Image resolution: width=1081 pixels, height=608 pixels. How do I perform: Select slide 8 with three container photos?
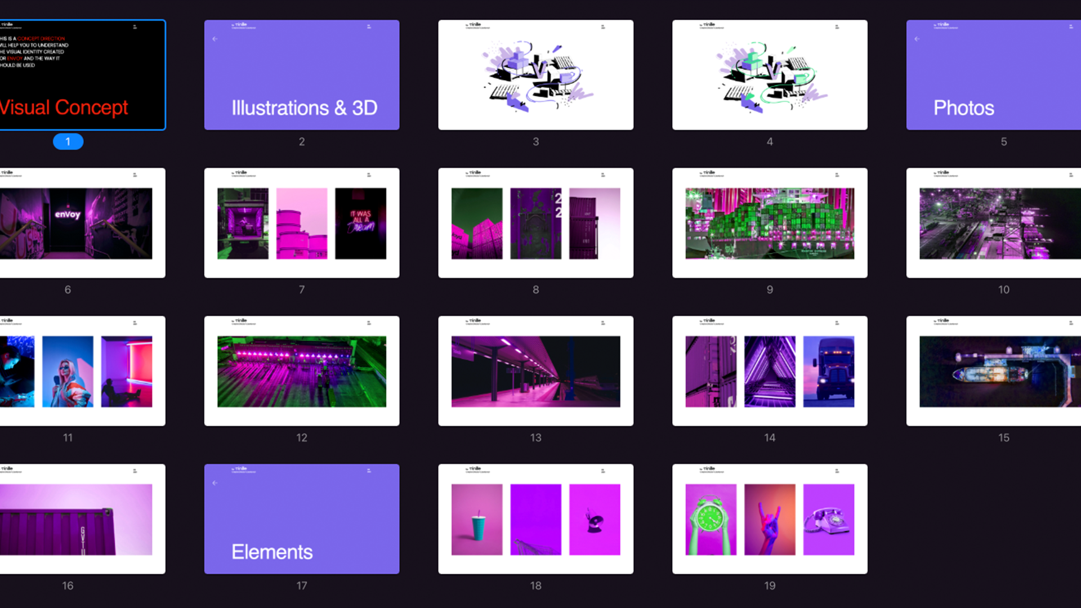coord(535,223)
